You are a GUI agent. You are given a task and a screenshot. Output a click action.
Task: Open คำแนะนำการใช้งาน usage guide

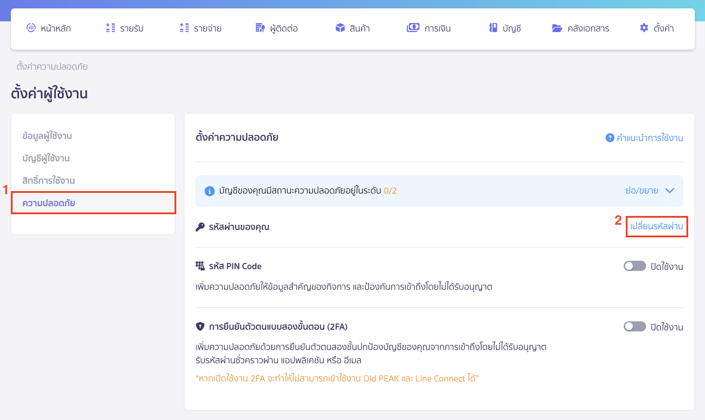pyautogui.click(x=650, y=138)
